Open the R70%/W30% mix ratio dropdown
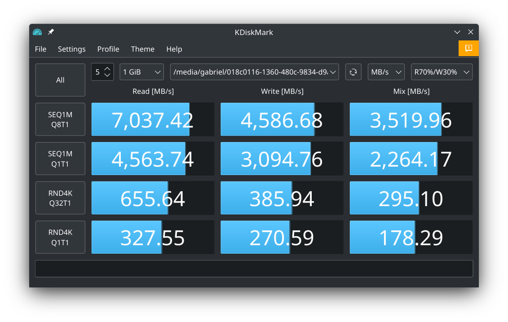This screenshot has height=322, width=508. (442, 72)
